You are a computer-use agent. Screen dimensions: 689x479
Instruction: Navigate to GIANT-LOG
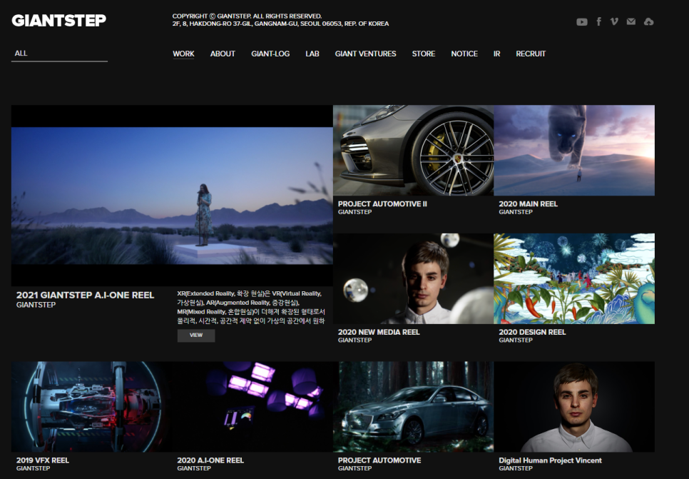(x=270, y=54)
